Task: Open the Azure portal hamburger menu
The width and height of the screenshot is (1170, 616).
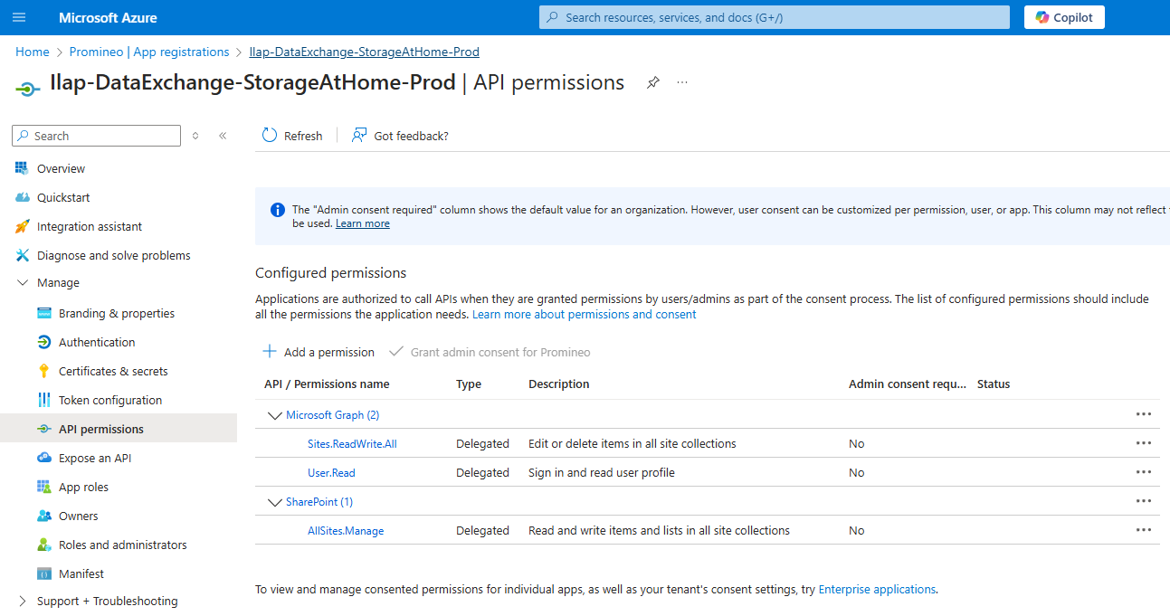Action: click(19, 17)
